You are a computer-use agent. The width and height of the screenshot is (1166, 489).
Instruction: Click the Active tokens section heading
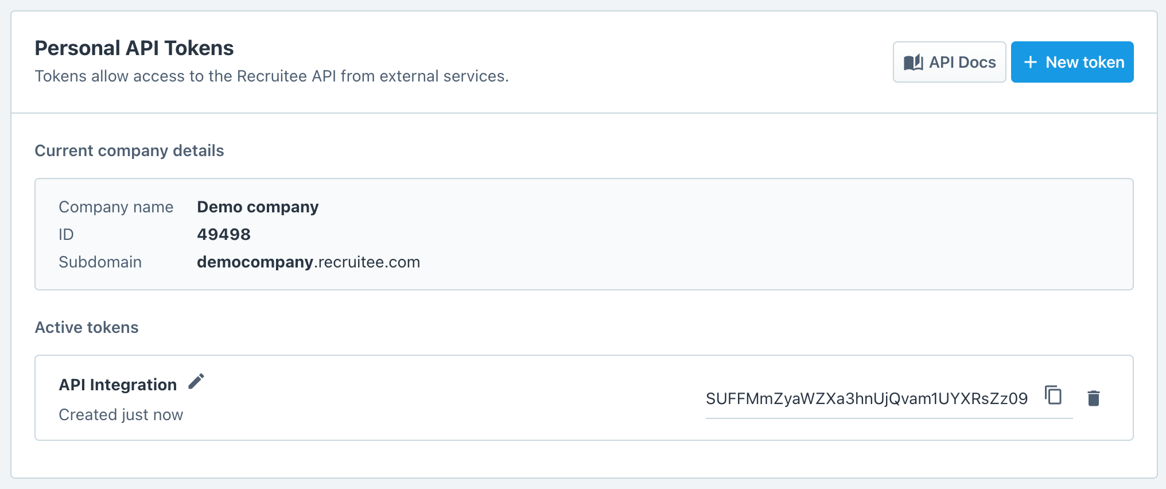(x=87, y=327)
